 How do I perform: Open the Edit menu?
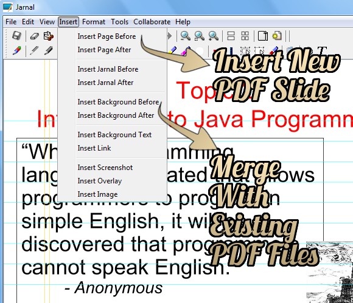point(28,22)
